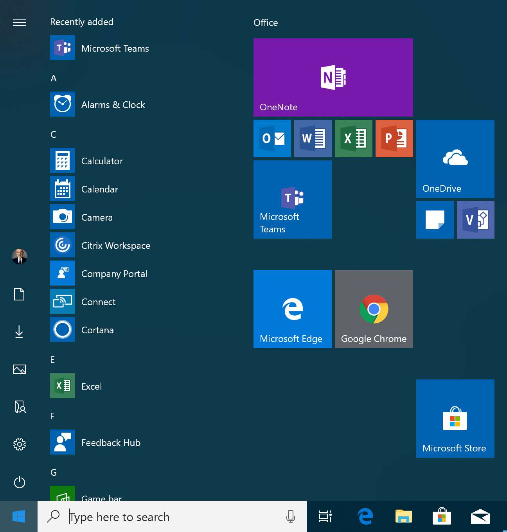Click the Alarms & Clock label text
507x532 pixels.
click(113, 105)
